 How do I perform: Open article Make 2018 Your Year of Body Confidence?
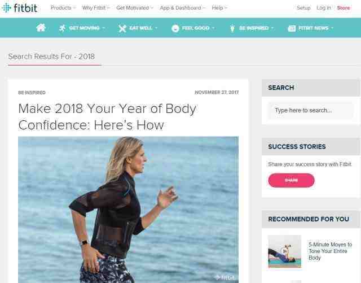tap(107, 117)
